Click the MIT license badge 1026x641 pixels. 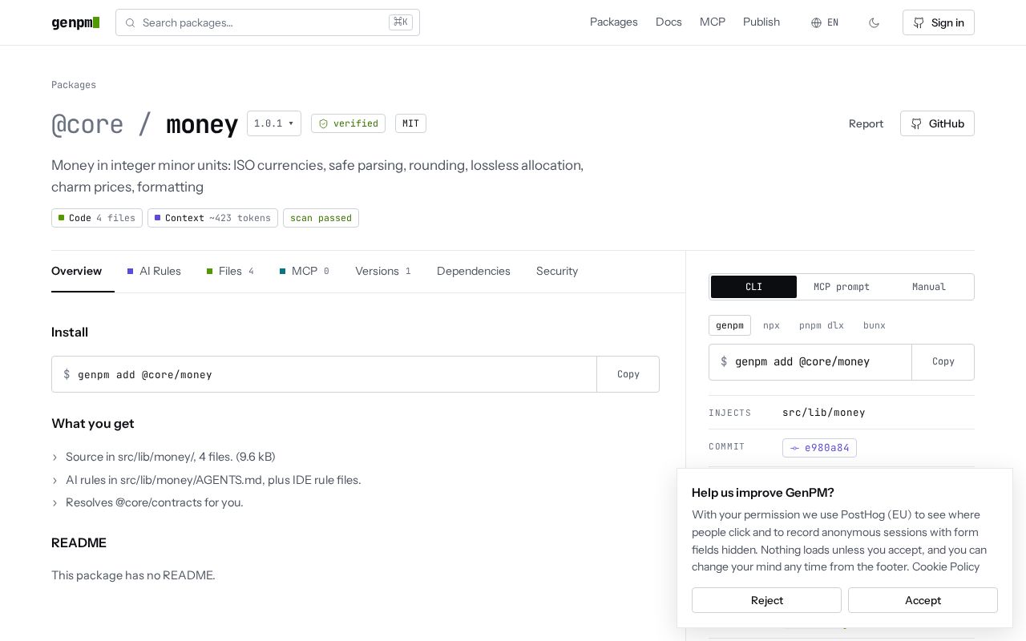(410, 123)
